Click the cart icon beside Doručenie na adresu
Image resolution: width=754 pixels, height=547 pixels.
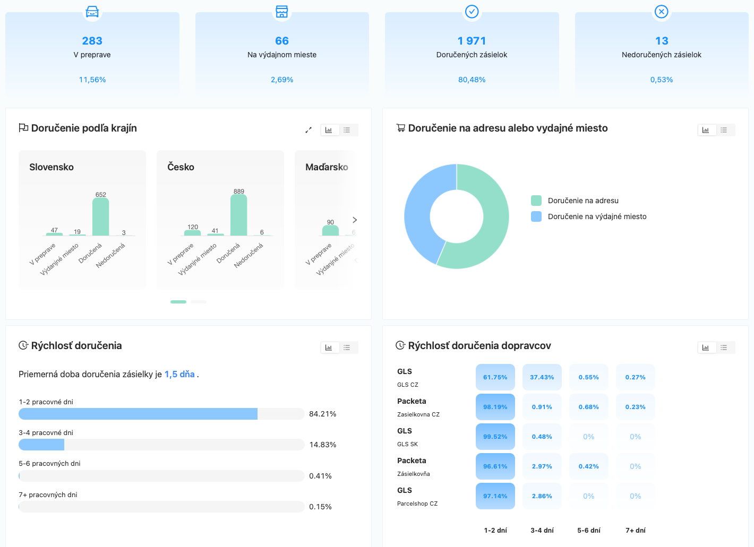[x=401, y=128]
